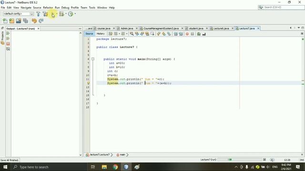305x171 pixels.
Task: Click the Comment icon in the editor toolbar
Action: point(199,34)
